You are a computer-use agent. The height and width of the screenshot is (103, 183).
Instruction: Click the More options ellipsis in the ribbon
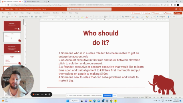pyautogui.click(x=174, y=17)
